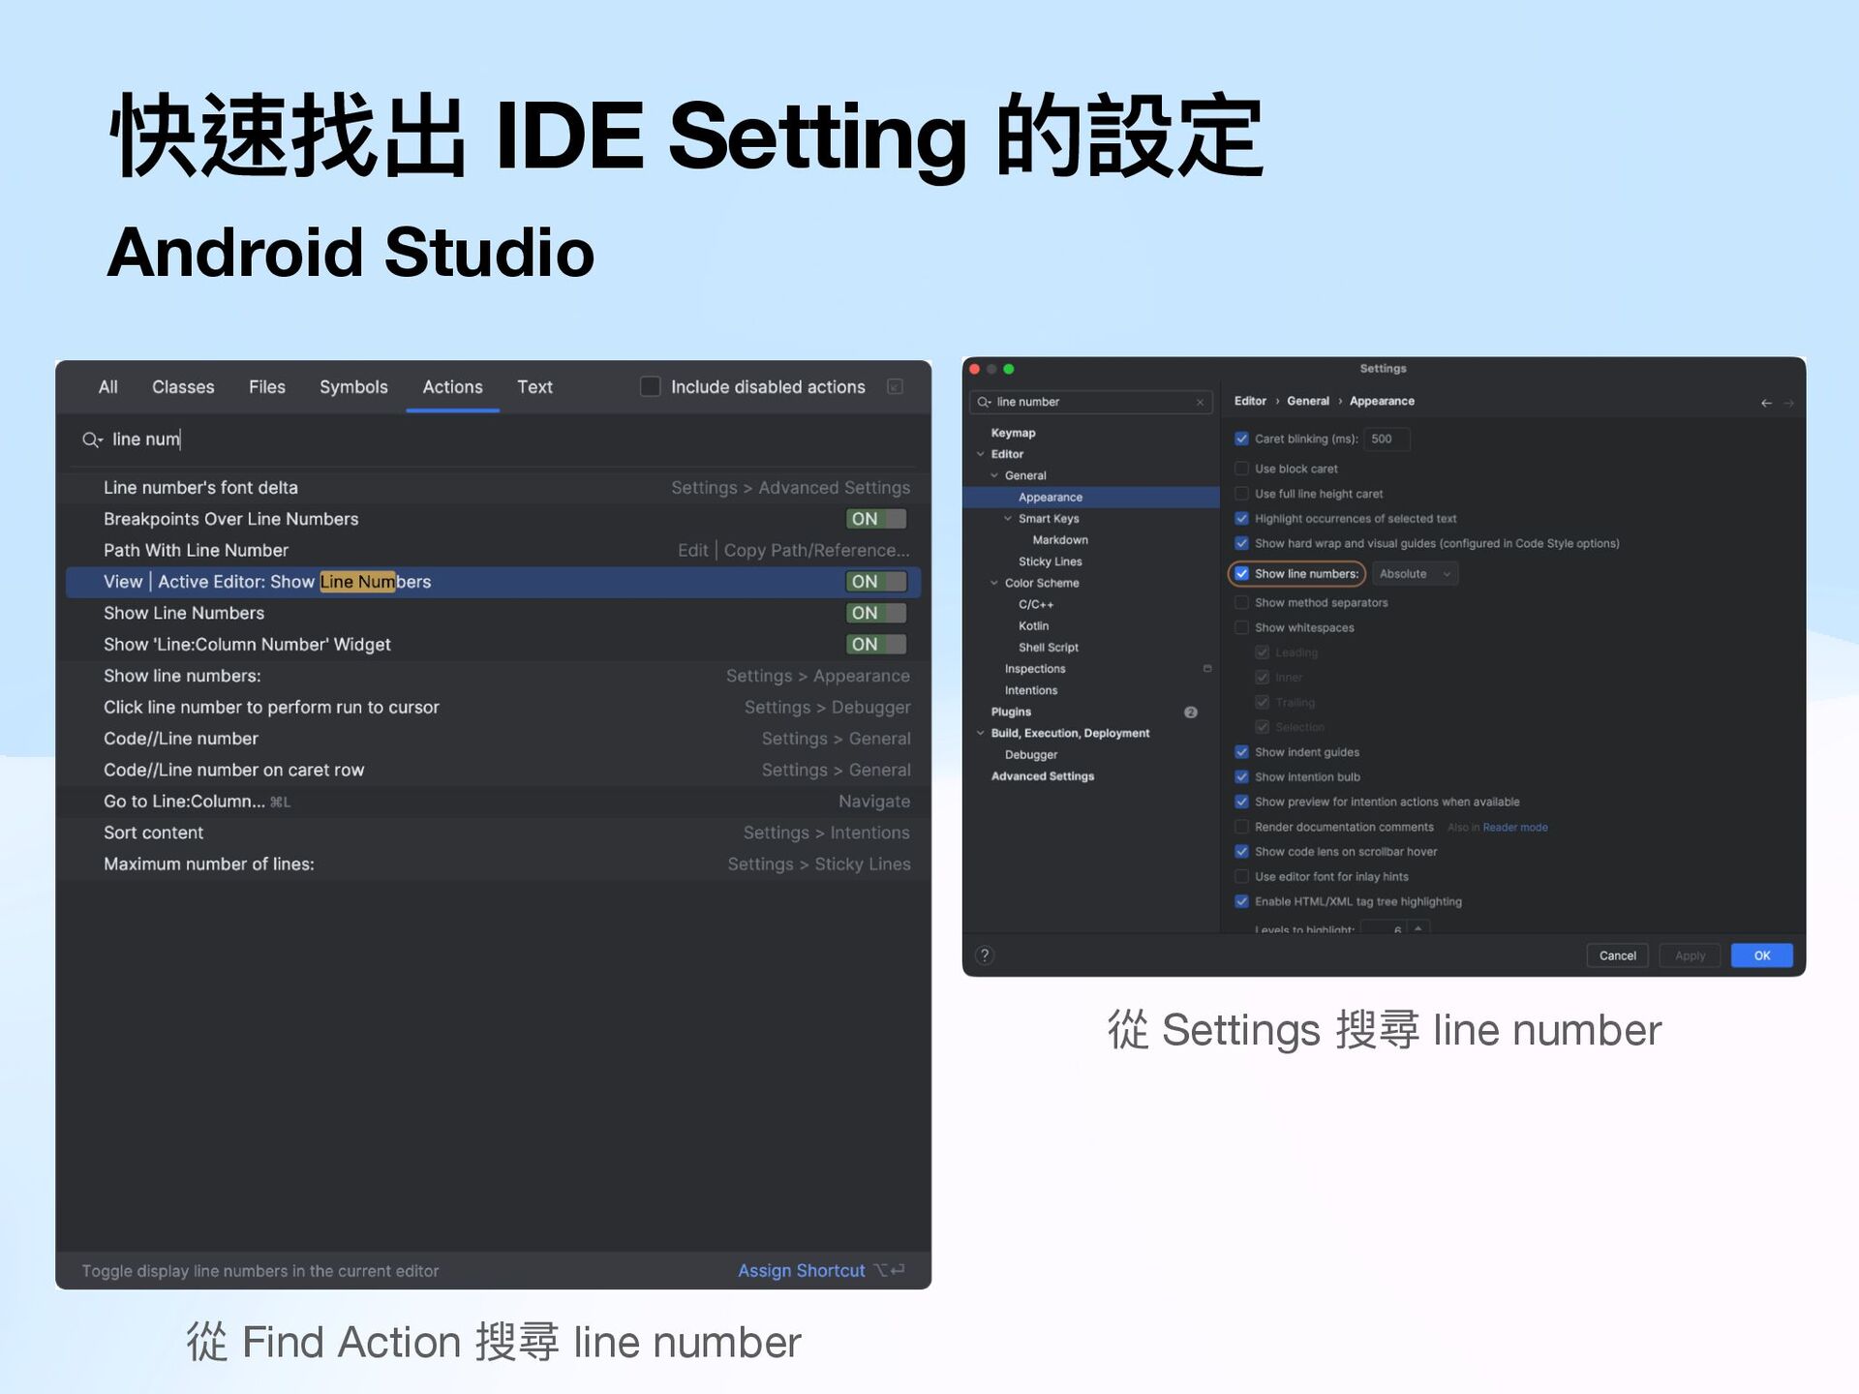
Task: Enable Show whitespaces checkbox
Action: click(x=1241, y=628)
